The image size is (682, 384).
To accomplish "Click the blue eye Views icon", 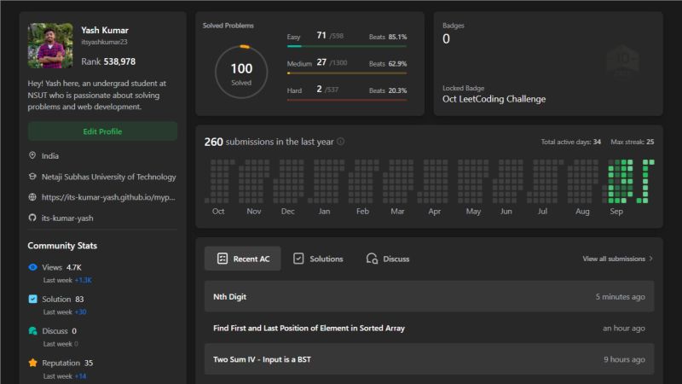I will (32, 267).
